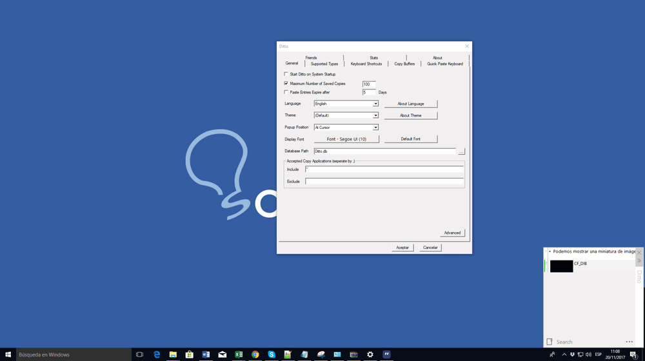The width and height of the screenshot is (645, 361).
Task: Click the Exclude applications field
Action: (x=384, y=181)
